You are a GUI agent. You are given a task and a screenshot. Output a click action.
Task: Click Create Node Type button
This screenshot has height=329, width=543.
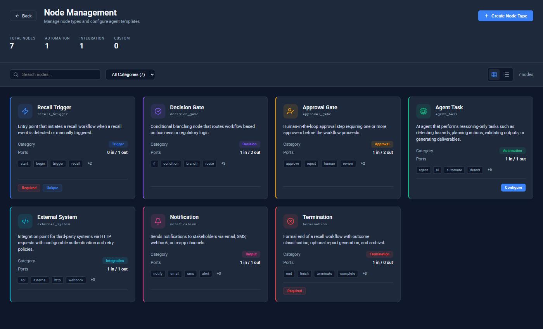[x=505, y=16]
